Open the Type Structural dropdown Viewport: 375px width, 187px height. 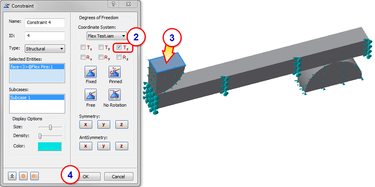pos(45,49)
